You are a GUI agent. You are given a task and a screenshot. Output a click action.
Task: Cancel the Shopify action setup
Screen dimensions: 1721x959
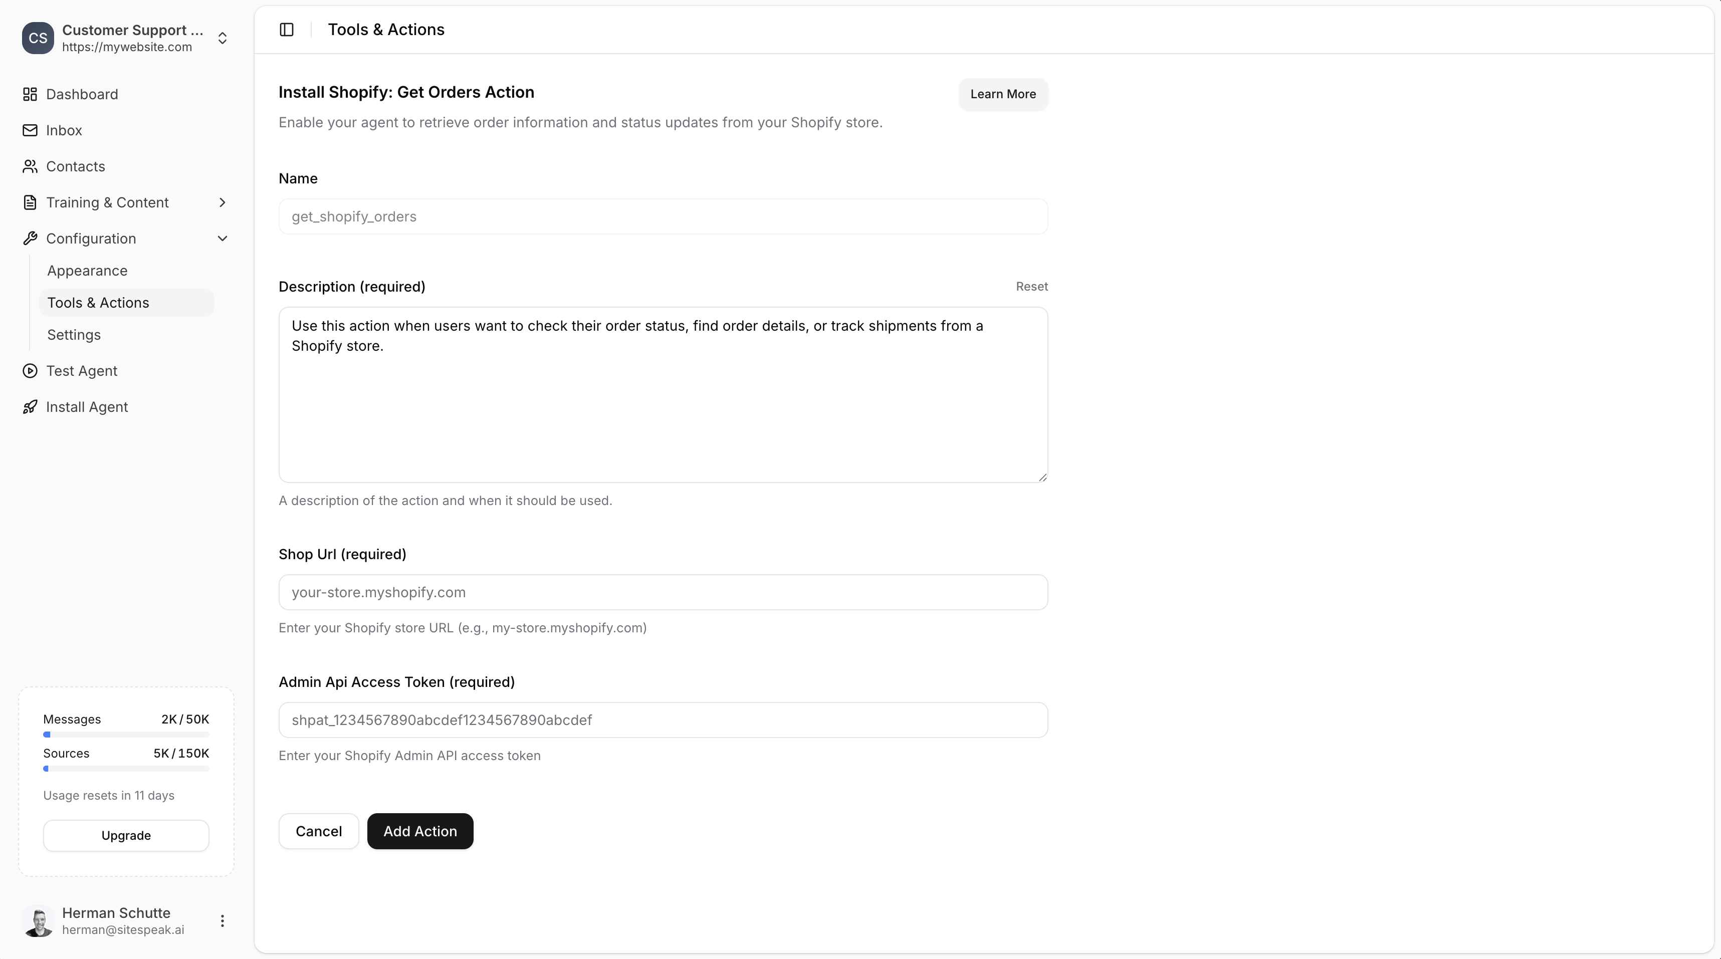pos(319,831)
